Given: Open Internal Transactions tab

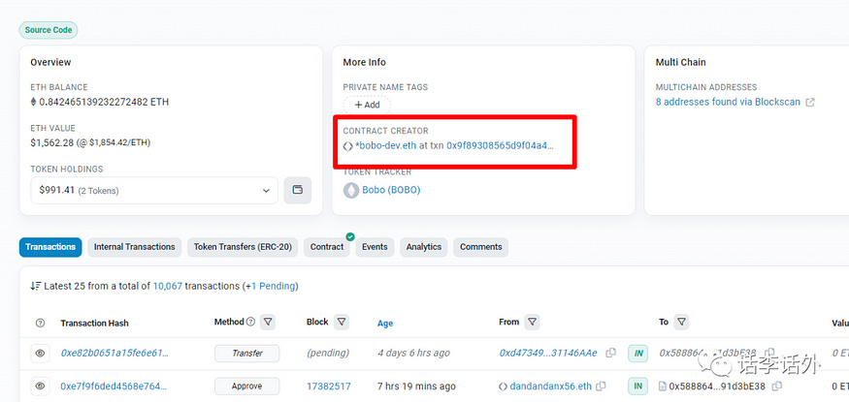Looking at the screenshot, I should click(134, 247).
